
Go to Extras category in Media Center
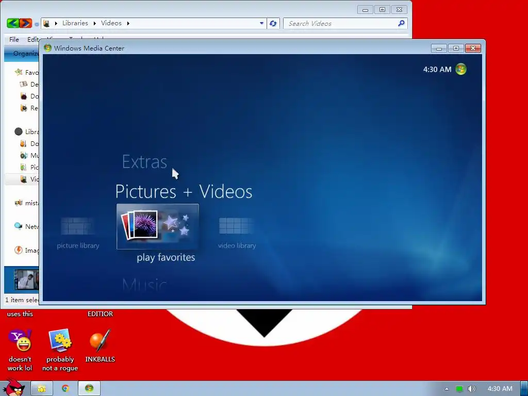(144, 162)
